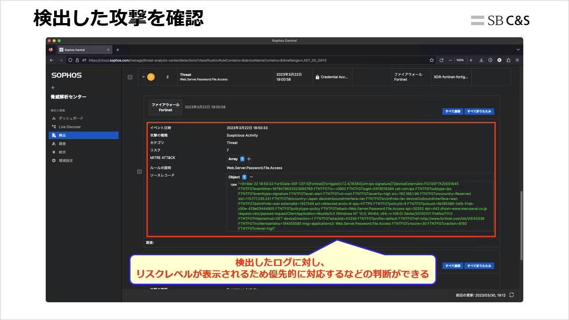
Task: Click the orange risk badge 7
Action: [x=151, y=77]
